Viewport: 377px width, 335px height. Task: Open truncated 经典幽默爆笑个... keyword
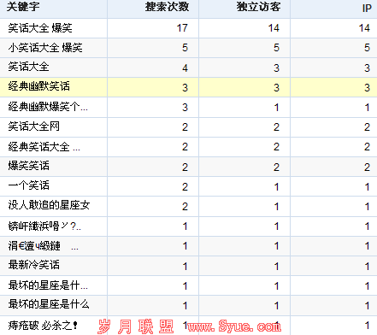pyautogui.click(x=48, y=107)
